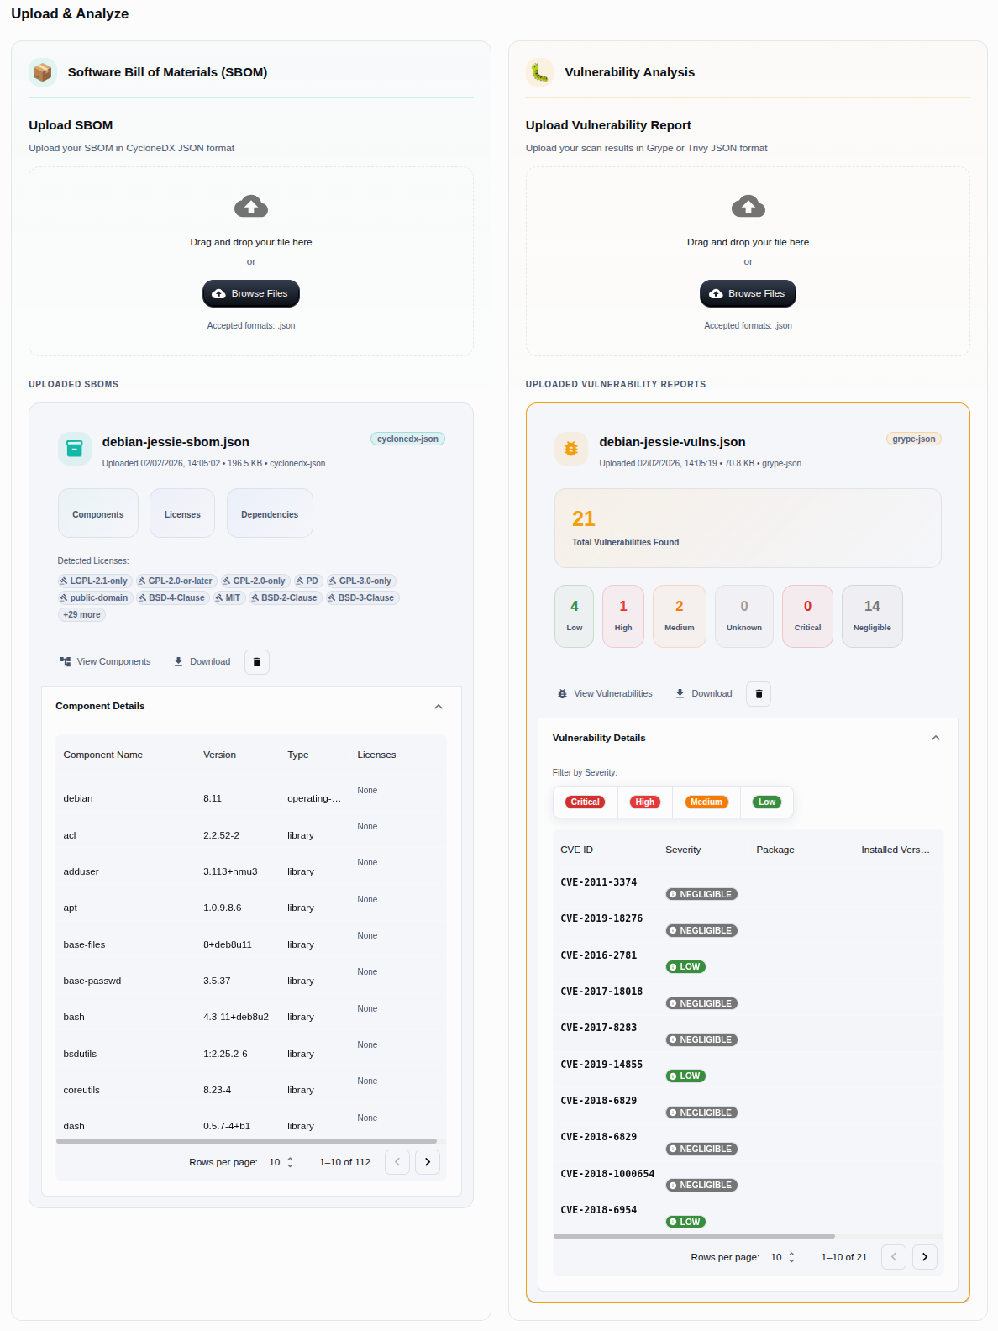
Task: Click the cloud upload icon in SBOM dropzone
Action: coord(251,206)
